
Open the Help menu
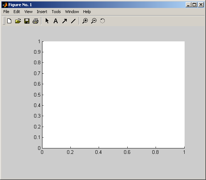point(87,12)
